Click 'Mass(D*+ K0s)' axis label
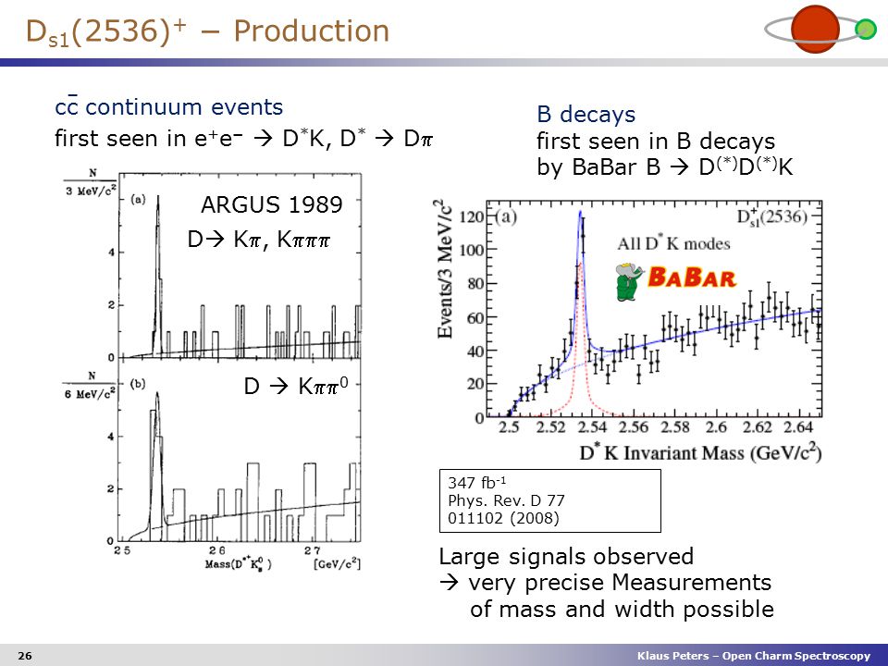Image resolution: width=888 pixels, height=666 pixels. pos(238,563)
